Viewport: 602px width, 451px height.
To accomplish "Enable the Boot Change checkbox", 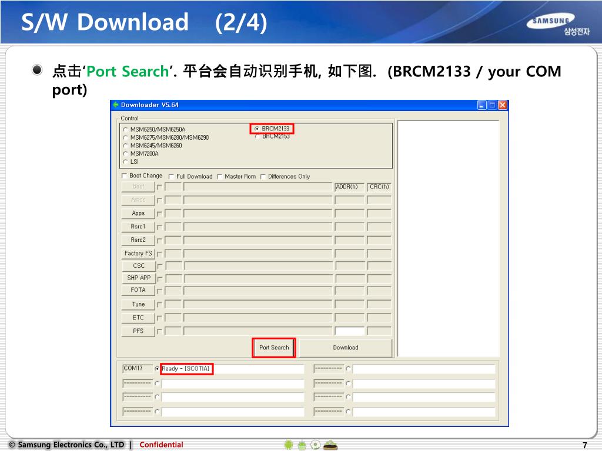I will (x=125, y=176).
